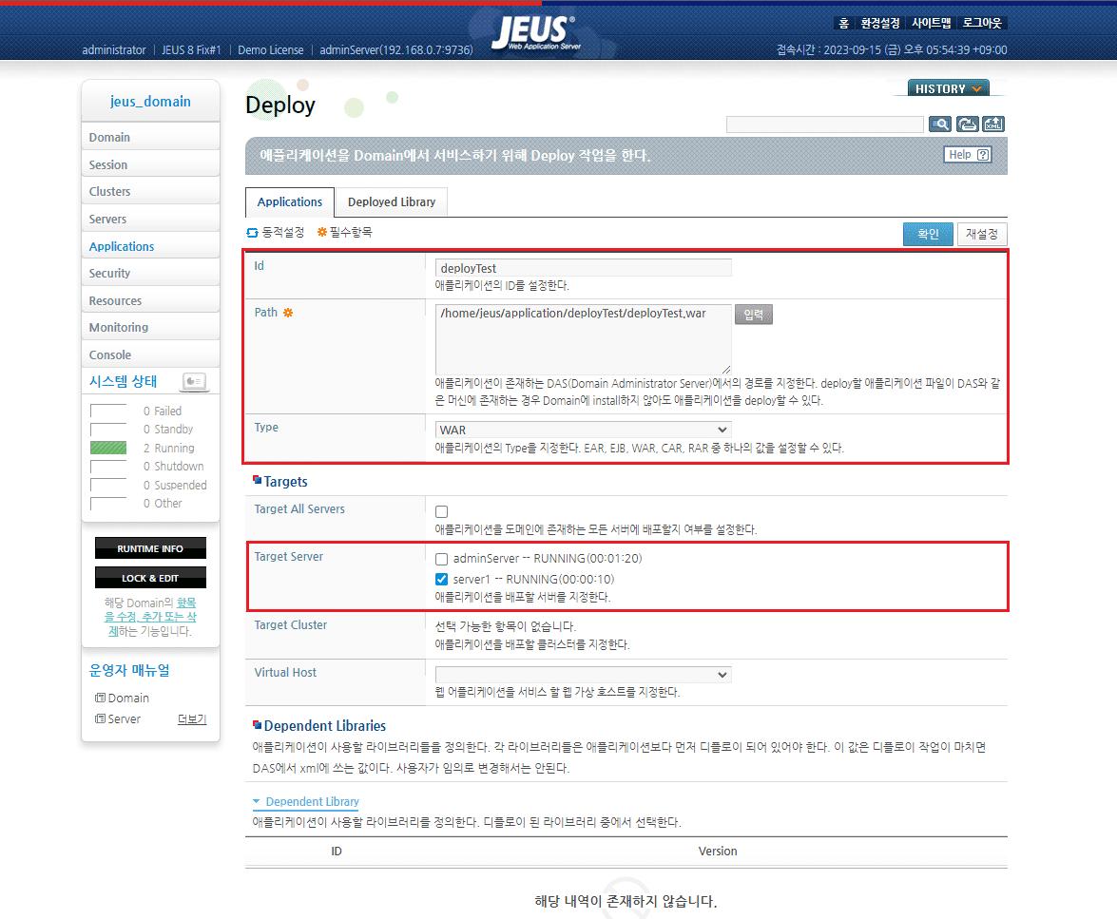
Task: Click the Version column header
Action: click(718, 852)
